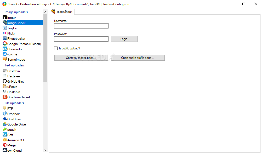Open public profile page button
This screenshot has width=262, height=154.
[138, 58]
